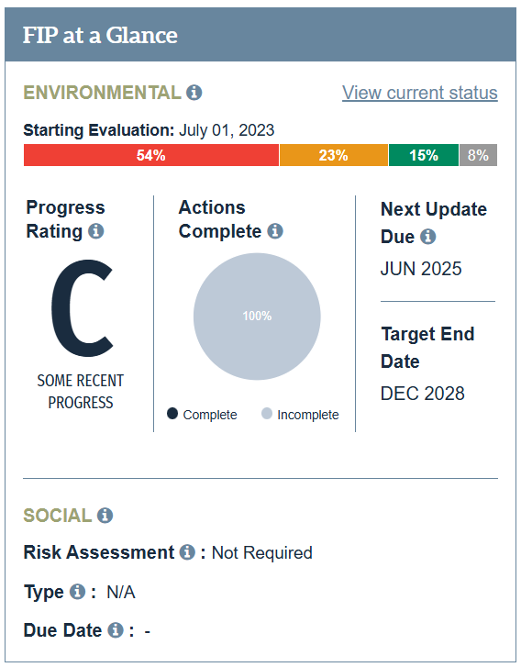
Task: Click the orange 23% bar segment
Action: (334, 155)
